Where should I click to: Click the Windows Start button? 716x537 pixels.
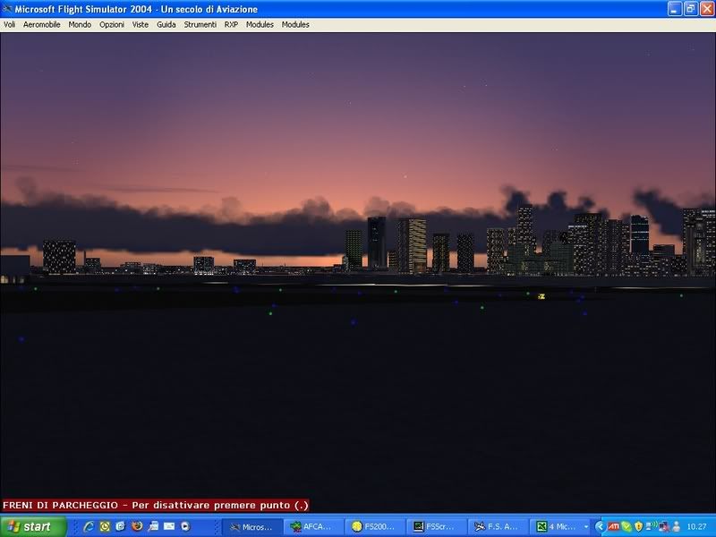click(33, 526)
